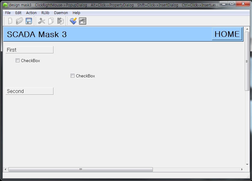The height and width of the screenshot is (181, 252).
Task: Open the Daemon menu
Action: point(61,13)
